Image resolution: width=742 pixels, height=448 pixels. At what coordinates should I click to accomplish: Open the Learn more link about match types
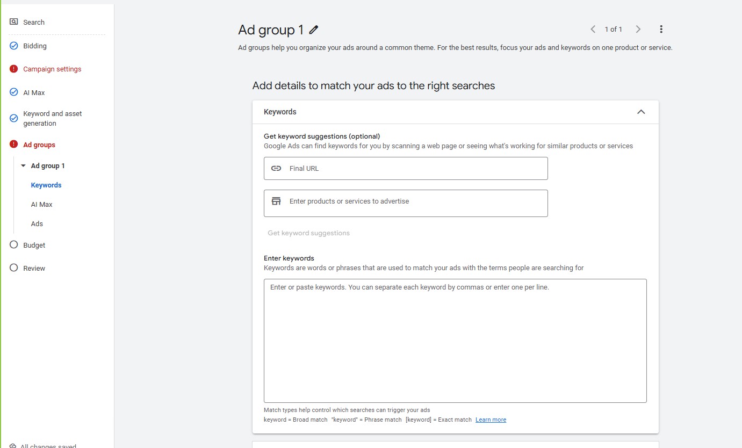pyautogui.click(x=491, y=420)
